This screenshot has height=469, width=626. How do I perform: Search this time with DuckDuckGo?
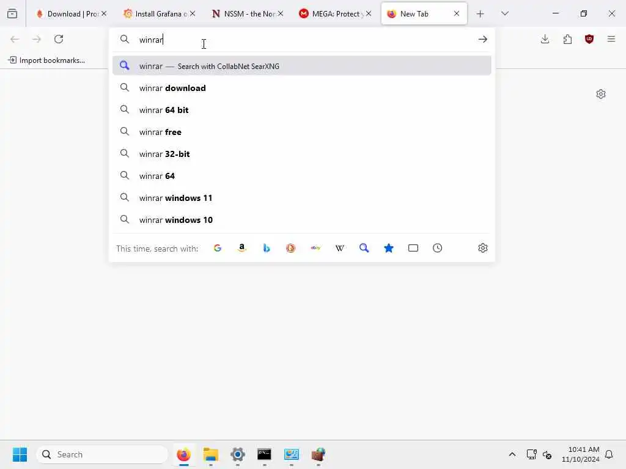(x=290, y=248)
